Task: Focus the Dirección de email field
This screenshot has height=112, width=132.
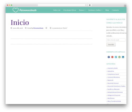Action: [116, 40]
